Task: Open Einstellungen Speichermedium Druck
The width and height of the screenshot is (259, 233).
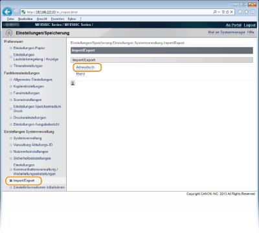Action: point(37,109)
